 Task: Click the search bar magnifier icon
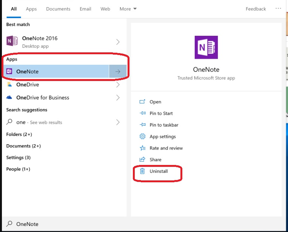coord(9,224)
